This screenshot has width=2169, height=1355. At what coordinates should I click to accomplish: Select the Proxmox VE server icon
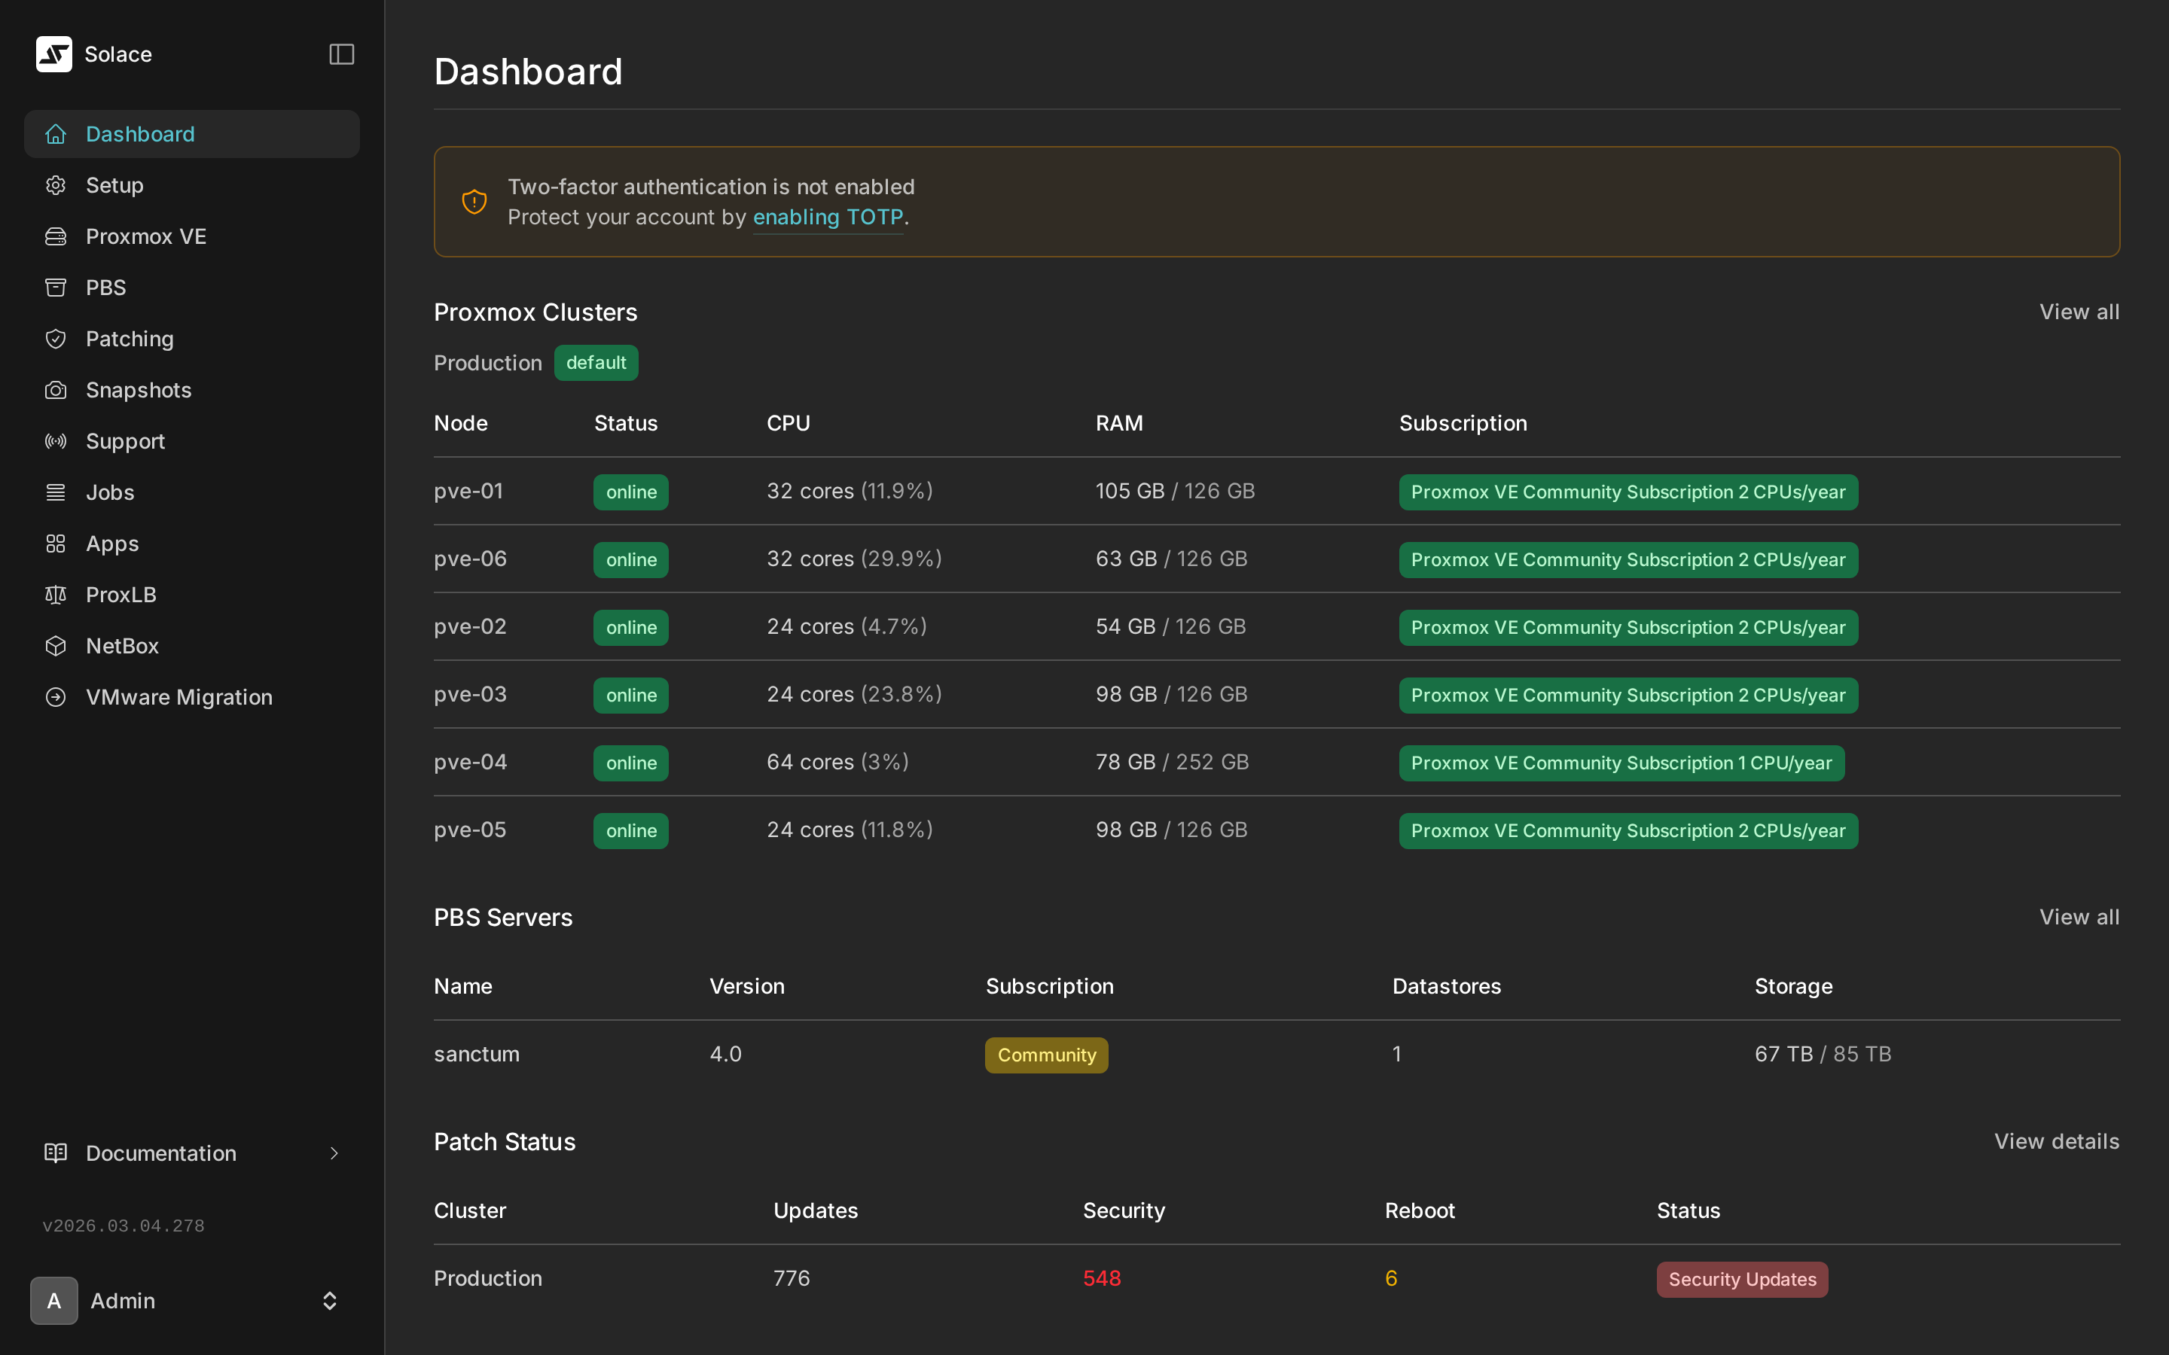coord(55,236)
